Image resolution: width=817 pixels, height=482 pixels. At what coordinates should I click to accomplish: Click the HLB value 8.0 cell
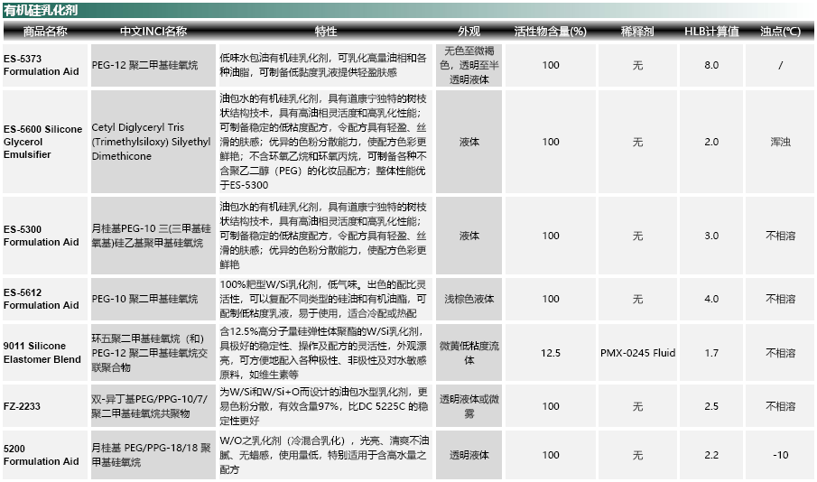tap(711, 65)
